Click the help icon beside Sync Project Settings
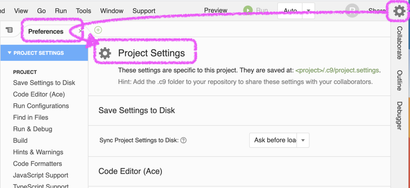The image size is (410, 188). pos(183,140)
